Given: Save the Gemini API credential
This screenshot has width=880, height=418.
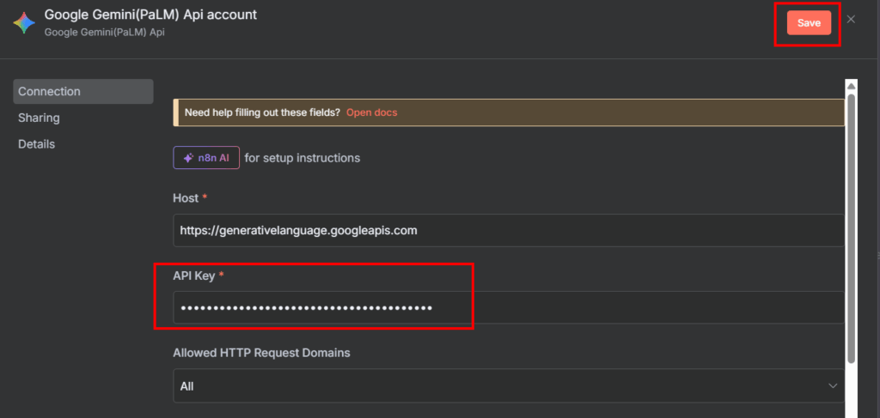Looking at the screenshot, I should click(809, 23).
